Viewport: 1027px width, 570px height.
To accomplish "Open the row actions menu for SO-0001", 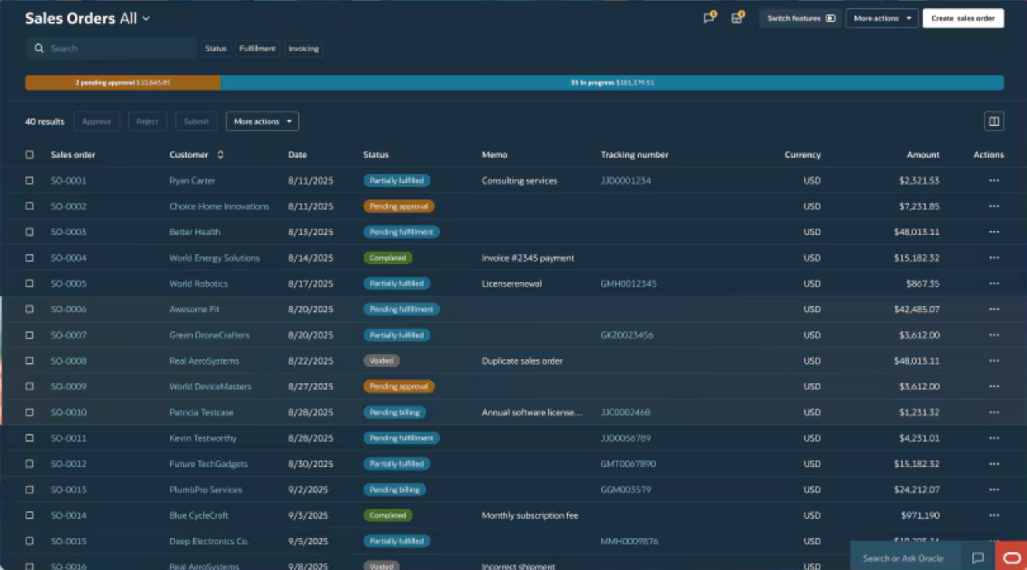I will coord(994,181).
